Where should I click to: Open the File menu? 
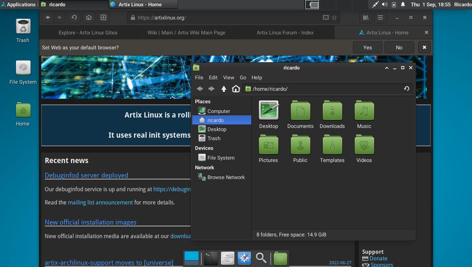199,78
